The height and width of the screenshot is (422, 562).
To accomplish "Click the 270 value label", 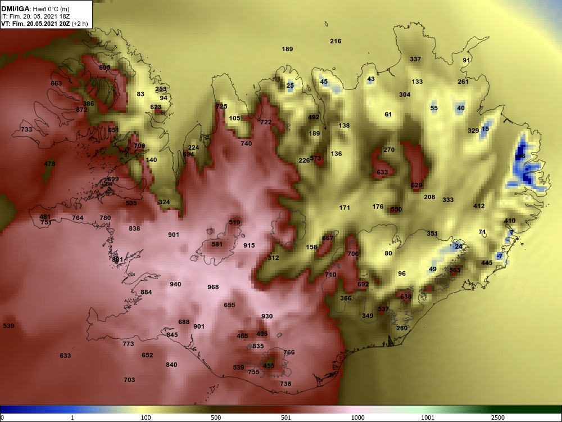I will tap(389, 150).
